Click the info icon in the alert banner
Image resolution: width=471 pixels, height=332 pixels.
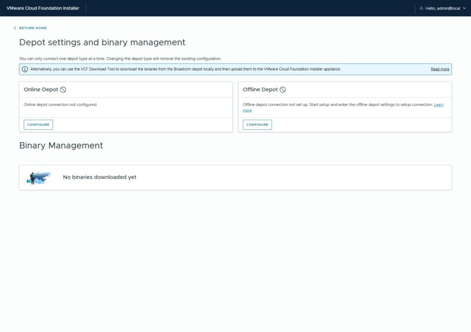coord(25,69)
